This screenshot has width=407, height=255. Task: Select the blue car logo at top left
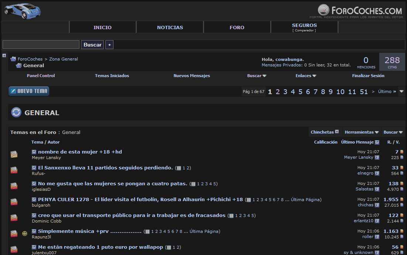[22, 11]
